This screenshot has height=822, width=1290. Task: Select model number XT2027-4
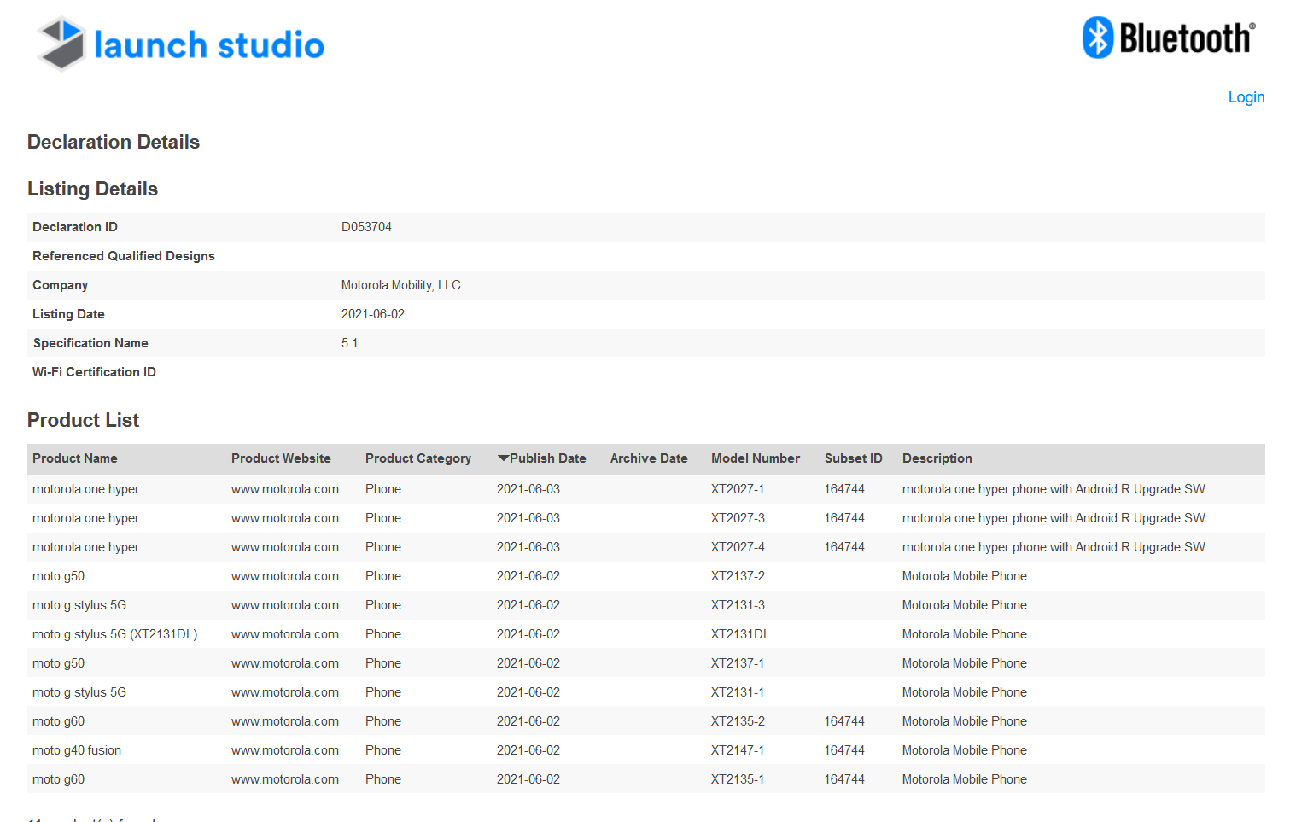tap(738, 547)
